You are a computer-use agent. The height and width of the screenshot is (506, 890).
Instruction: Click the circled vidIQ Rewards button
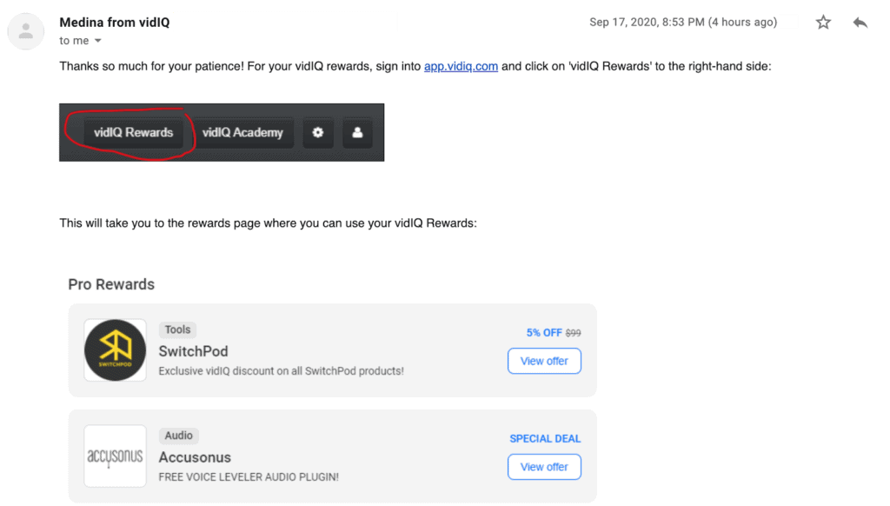coord(133,133)
